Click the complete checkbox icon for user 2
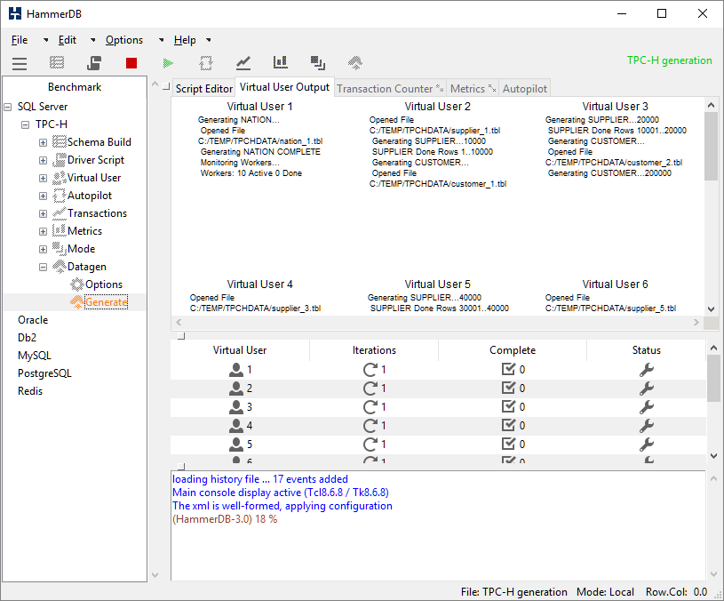 click(x=508, y=388)
